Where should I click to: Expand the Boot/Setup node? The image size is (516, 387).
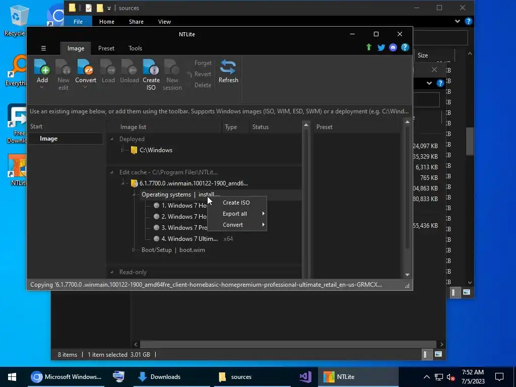(x=134, y=250)
